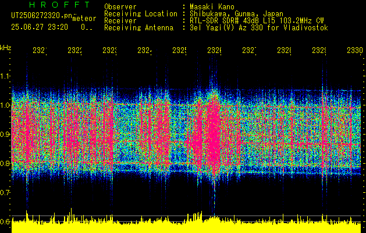Click the 0.9 kHz axis tick label
The width and height of the screenshot is (366, 233).
coord(5,134)
